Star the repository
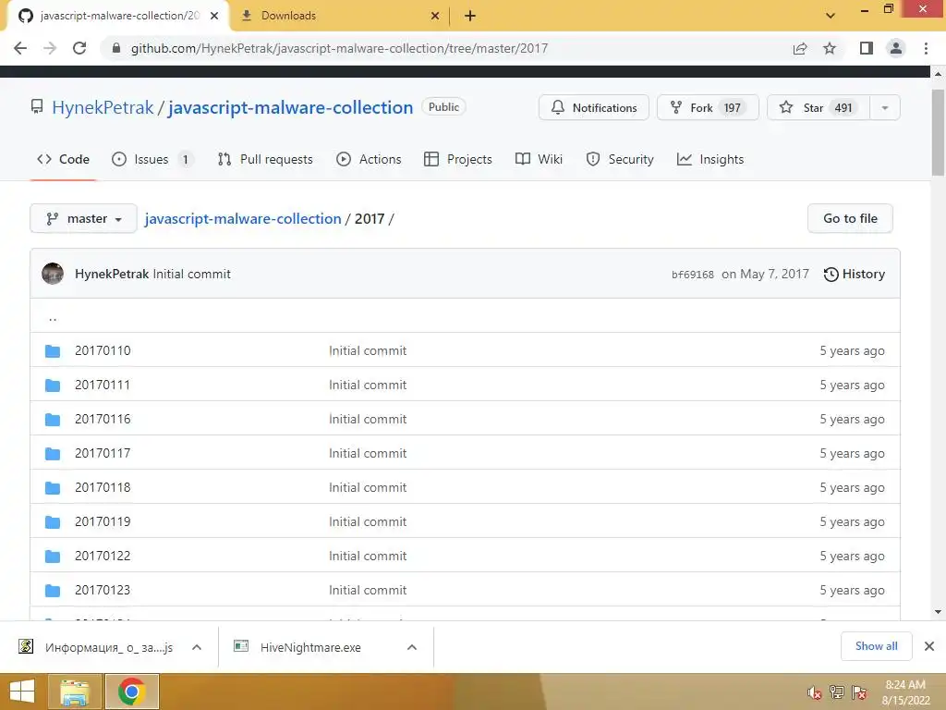 (x=819, y=107)
